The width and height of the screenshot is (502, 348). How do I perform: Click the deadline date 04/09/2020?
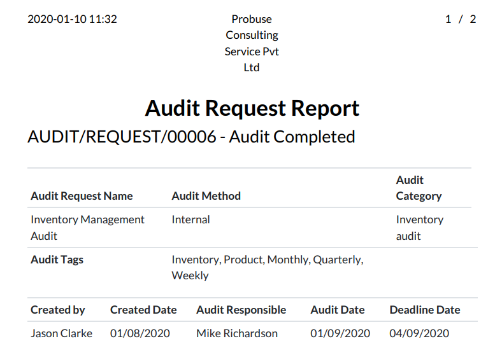click(x=419, y=333)
